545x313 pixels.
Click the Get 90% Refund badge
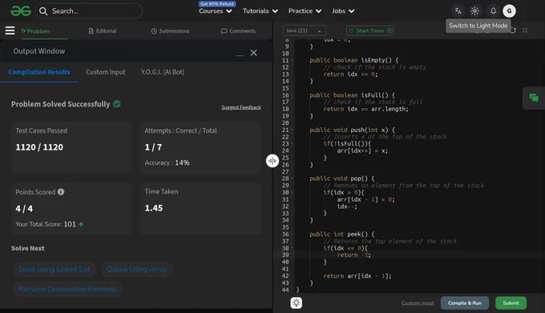point(217,4)
